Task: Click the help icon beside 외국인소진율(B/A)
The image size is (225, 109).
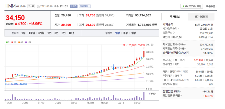Action: pyautogui.click(x=188, y=53)
